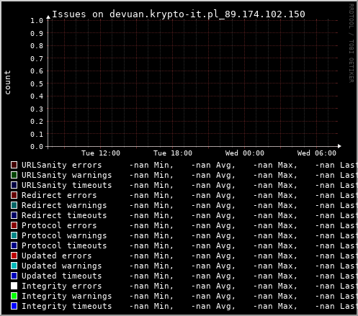Select the Protocol errors legend label
Image resolution: width=358 pixels, height=316 pixels.
59,225
